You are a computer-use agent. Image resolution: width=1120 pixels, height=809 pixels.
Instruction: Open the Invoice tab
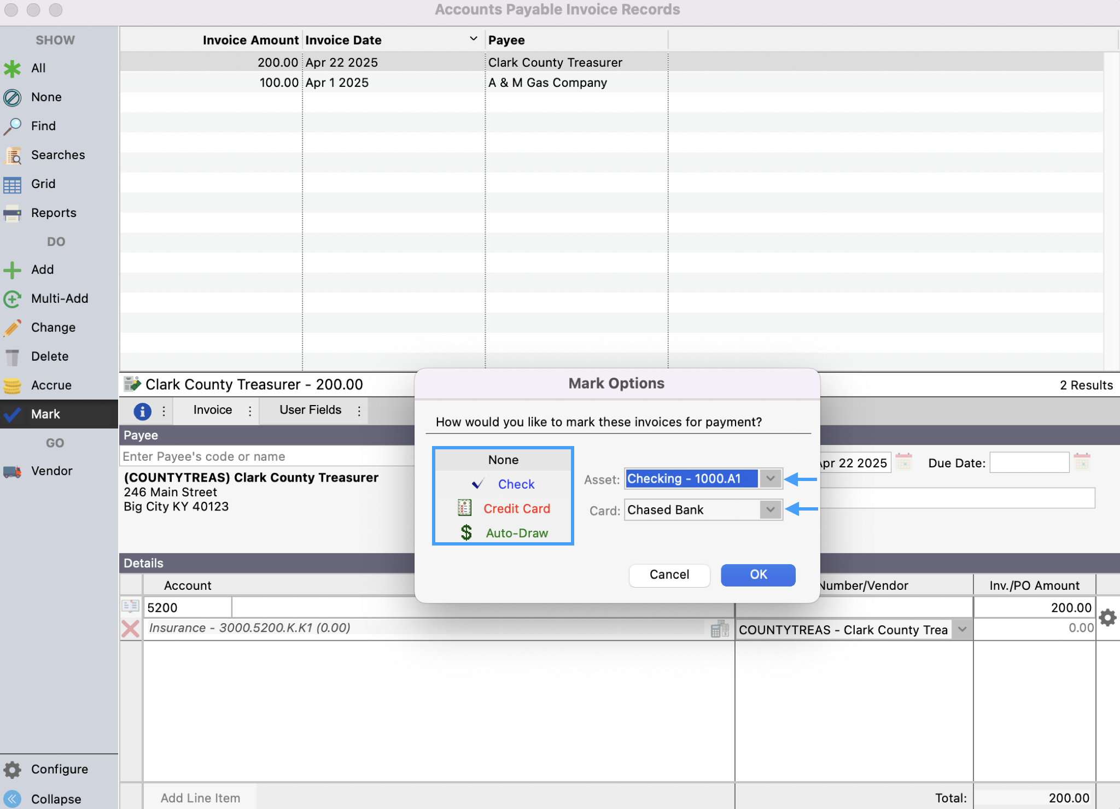[212, 411]
